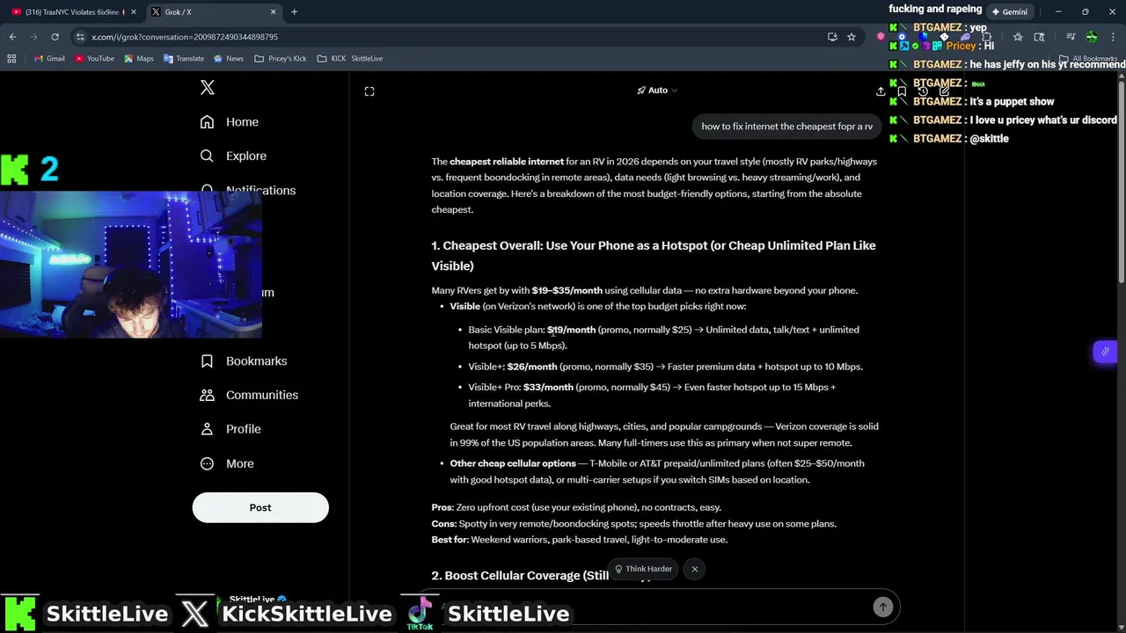Click the Communities people icon
This screenshot has height=633, width=1126.
[207, 395]
